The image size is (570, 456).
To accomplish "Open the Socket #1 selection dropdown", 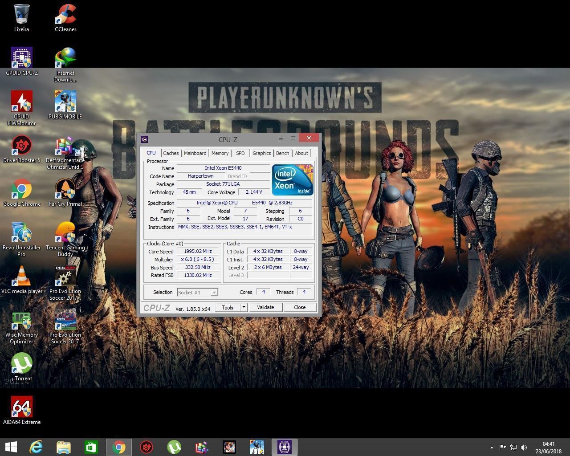I will click(x=197, y=293).
